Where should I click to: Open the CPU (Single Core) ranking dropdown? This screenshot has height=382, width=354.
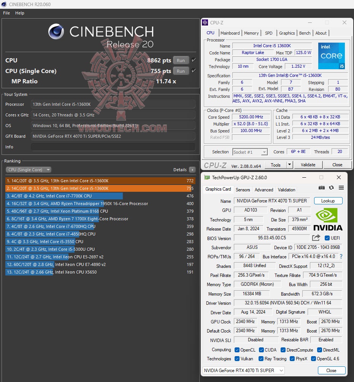(x=28, y=170)
